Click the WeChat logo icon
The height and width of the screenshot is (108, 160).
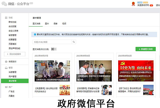tap(4, 4)
